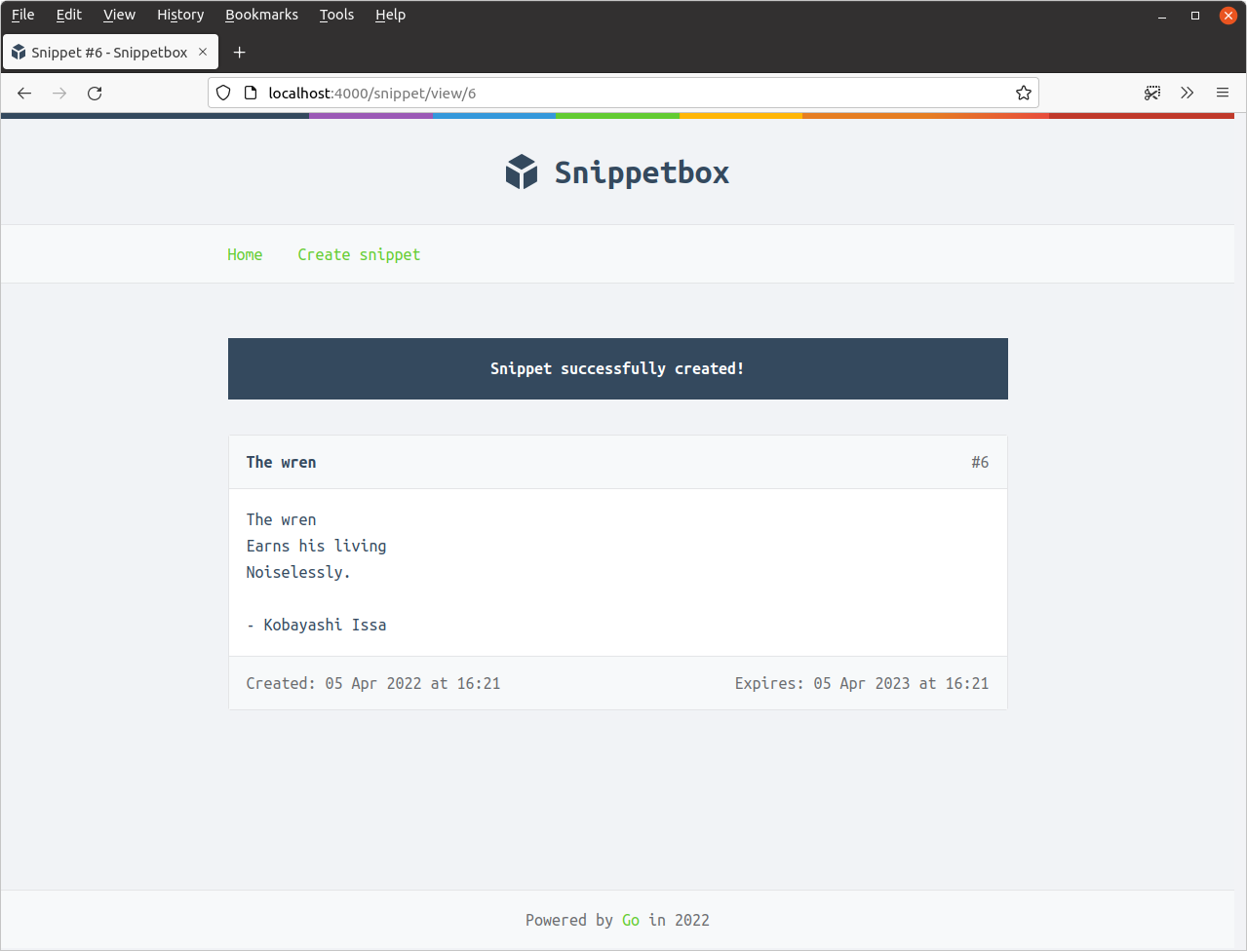
Task: Select the Snippet #6 - Snippetbox tab
Action: [109, 53]
